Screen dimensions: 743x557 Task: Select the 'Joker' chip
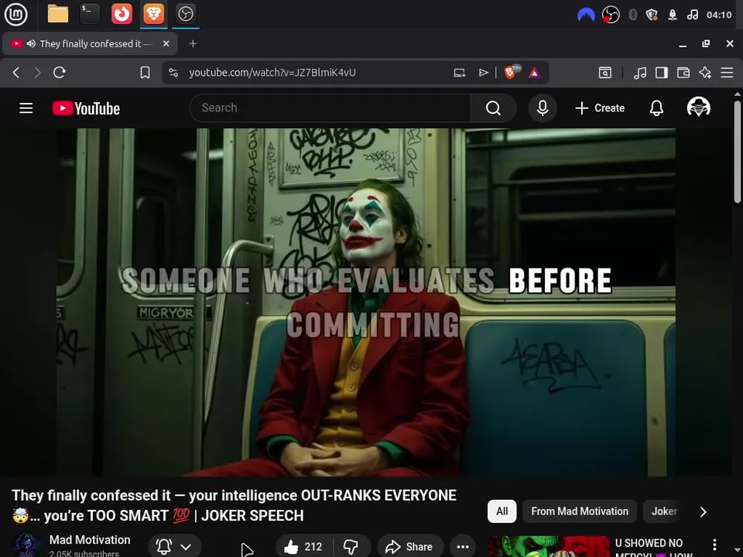click(664, 511)
